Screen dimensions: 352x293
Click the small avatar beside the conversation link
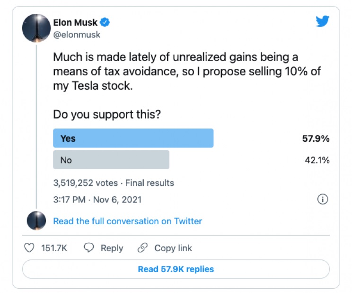36,221
